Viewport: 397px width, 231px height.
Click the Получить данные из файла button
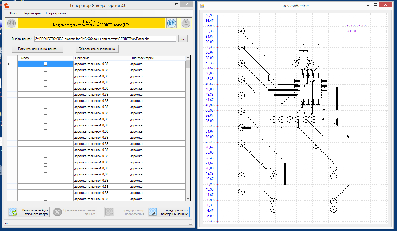click(x=37, y=49)
